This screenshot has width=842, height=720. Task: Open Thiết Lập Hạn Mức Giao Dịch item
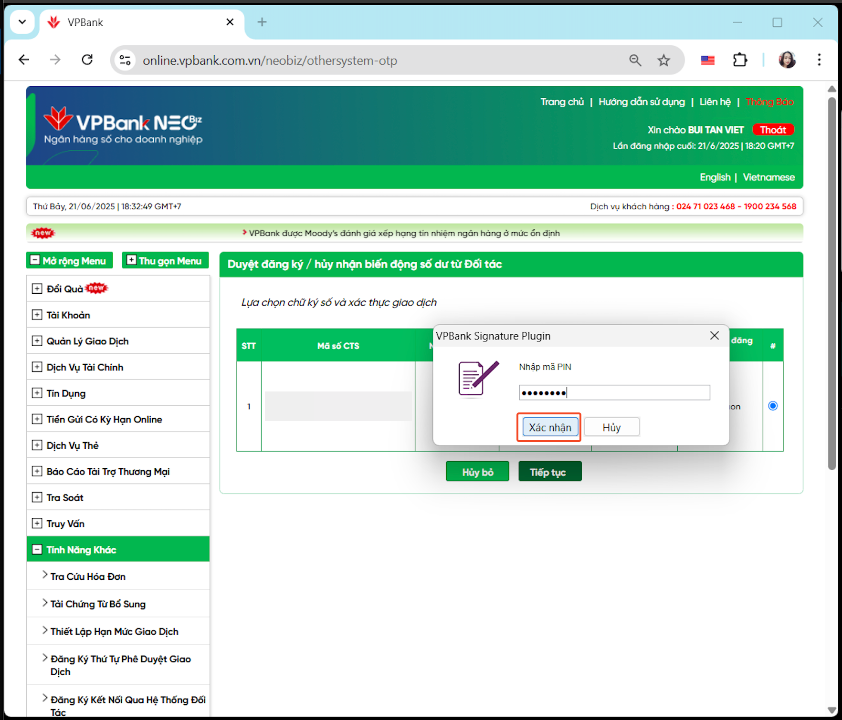pyautogui.click(x=114, y=631)
